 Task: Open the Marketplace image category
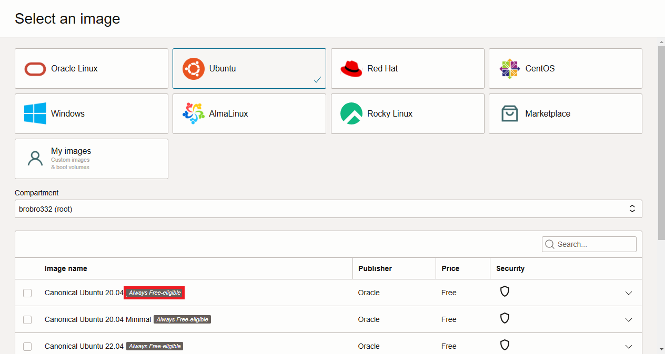566,113
